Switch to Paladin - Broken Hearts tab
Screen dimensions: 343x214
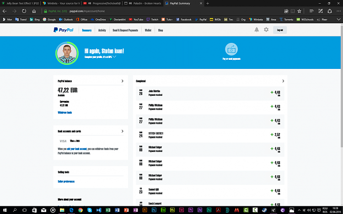pos(143,3)
